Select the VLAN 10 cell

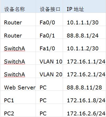click(x=49, y=58)
